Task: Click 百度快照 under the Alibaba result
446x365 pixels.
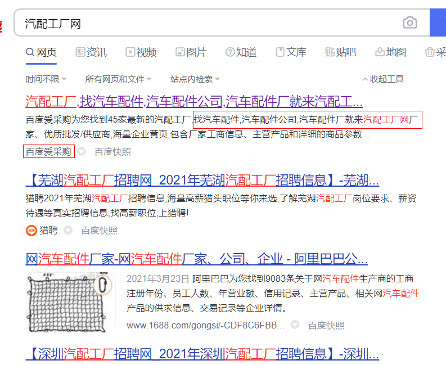Action: click(x=326, y=325)
